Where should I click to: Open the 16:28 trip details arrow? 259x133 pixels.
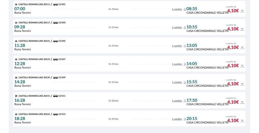pos(242,102)
